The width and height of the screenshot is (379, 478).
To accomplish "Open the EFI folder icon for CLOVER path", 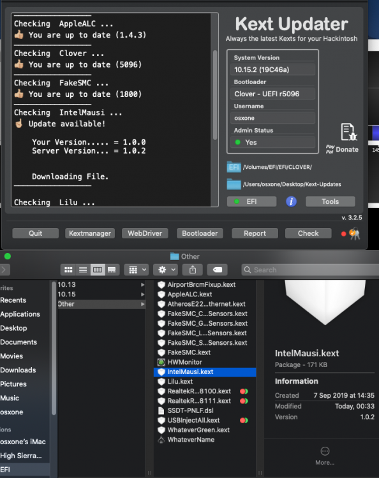I will (x=234, y=167).
